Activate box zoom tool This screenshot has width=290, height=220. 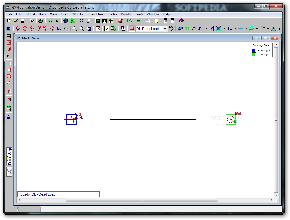coord(89,29)
